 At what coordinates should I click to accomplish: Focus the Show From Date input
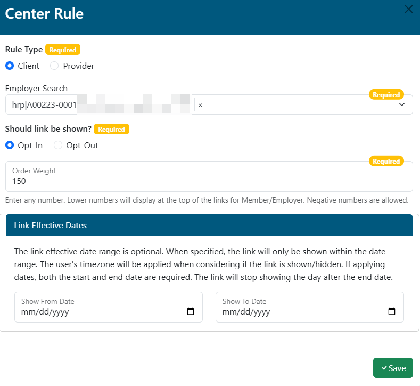96,312
